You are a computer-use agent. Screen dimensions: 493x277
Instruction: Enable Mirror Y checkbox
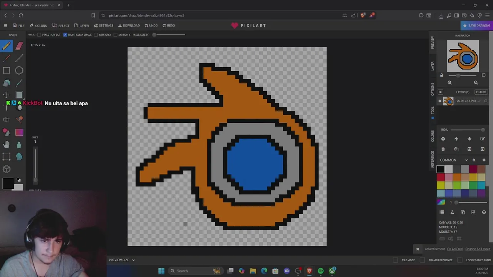(x=115, y=35)
